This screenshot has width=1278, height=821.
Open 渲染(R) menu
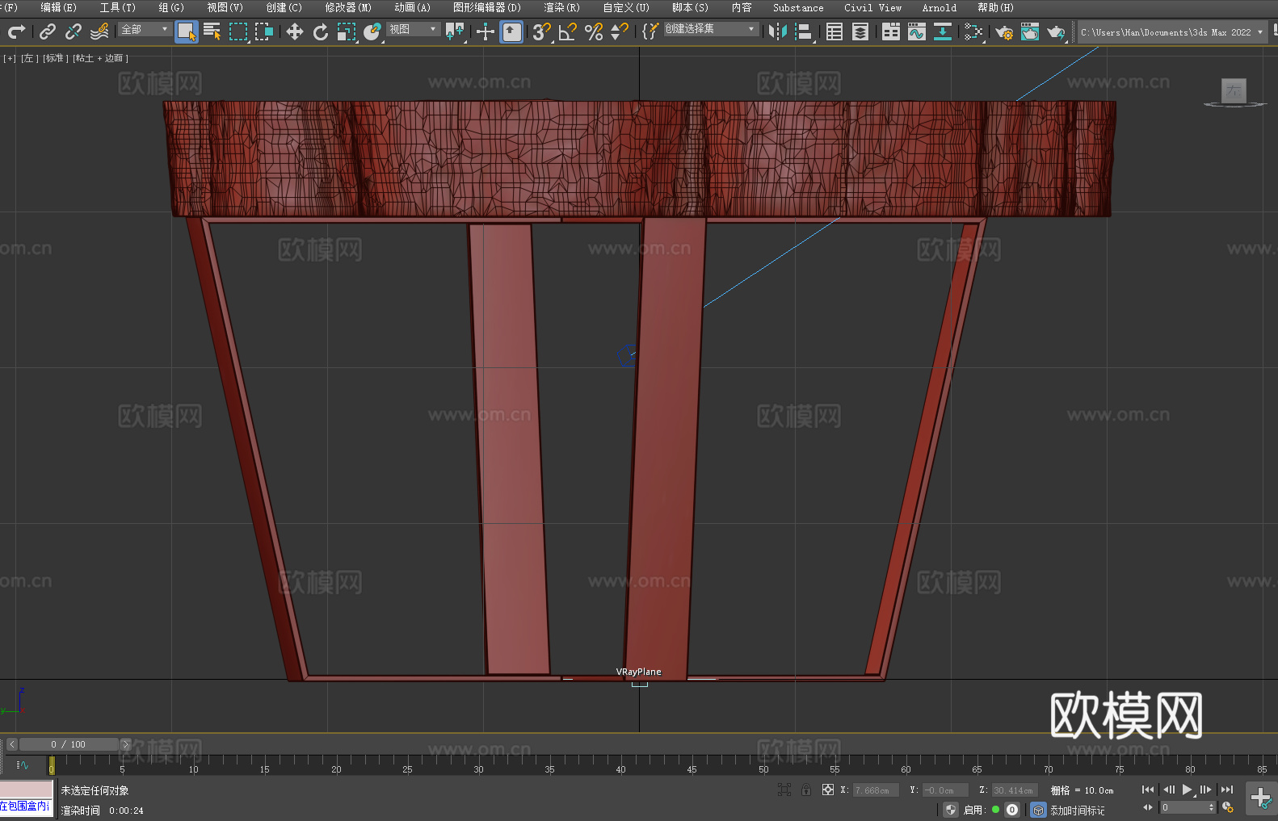click(561, 7)
